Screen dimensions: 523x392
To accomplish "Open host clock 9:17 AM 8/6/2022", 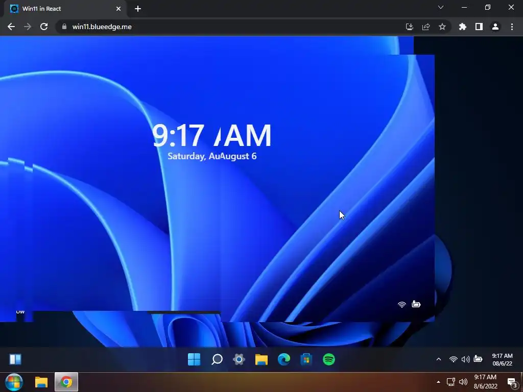I will (x=485, y=382).
